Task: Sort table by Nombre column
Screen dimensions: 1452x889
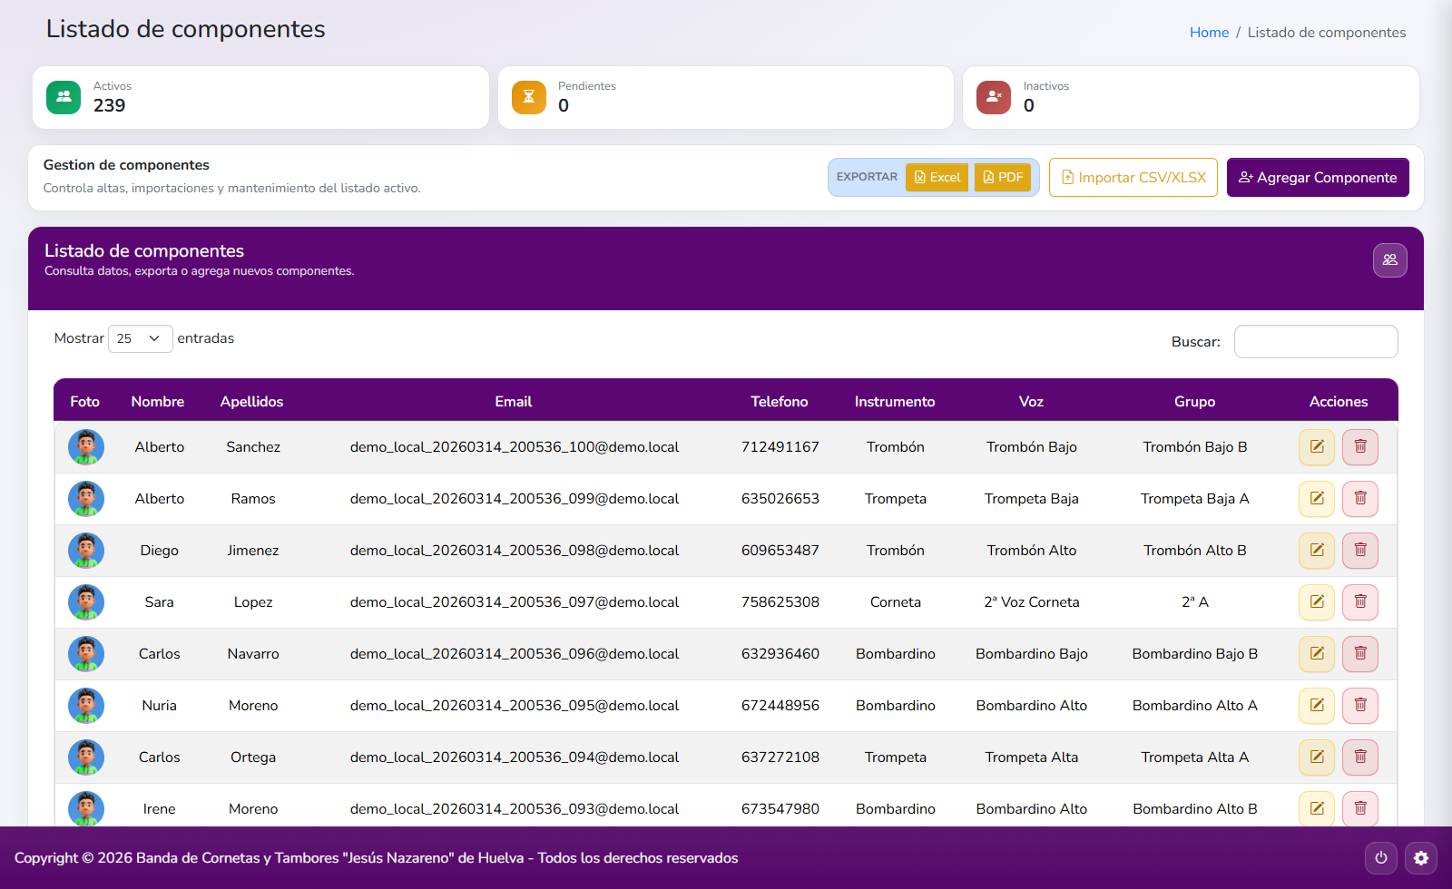Action: (x=157, y=402)
